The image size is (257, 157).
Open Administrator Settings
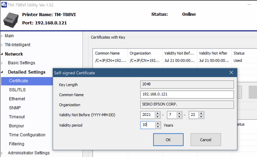pyautogui.click(x=29, y=153)
